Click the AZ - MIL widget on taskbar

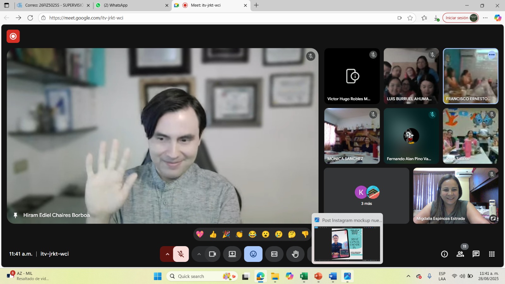click(x=28, y=276)
